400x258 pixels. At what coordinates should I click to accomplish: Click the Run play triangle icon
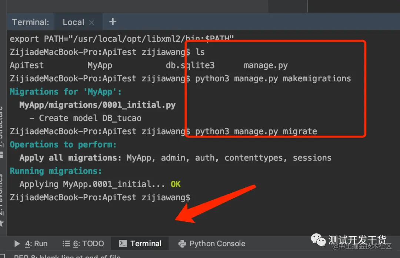(x=17, y=244)
